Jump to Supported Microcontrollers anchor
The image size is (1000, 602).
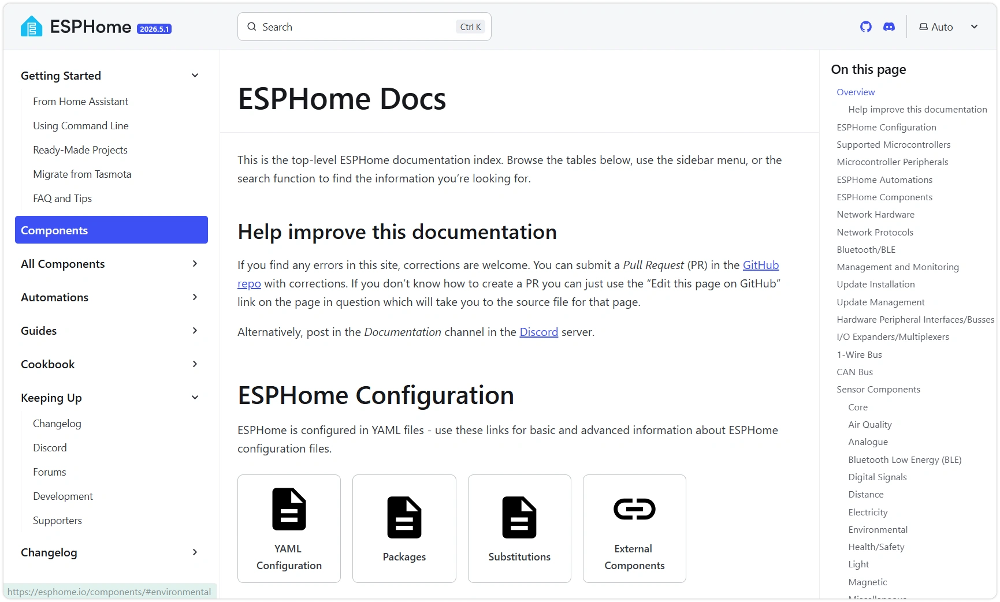tap(893, 144)
